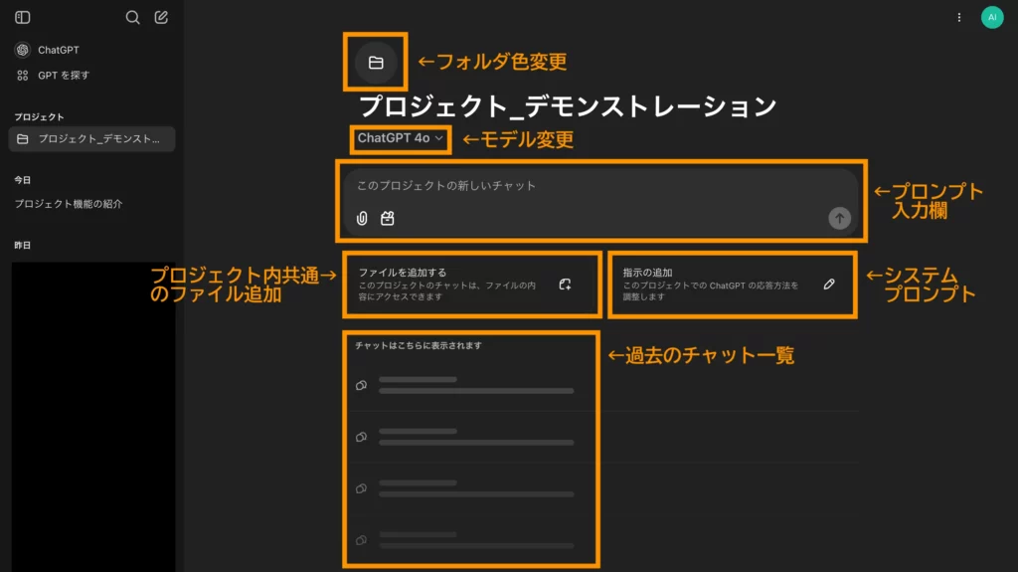This screenshot has height=572, width=1018.
Task: Open GPT を探す in the sidebar
Action: (x=63, y=75)
